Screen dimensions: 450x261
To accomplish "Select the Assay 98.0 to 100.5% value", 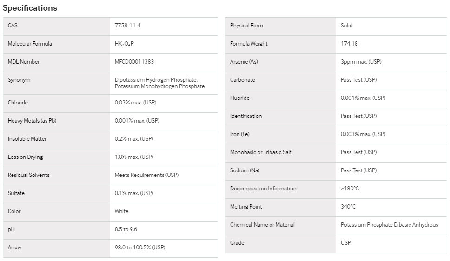I will pos(140,248).
